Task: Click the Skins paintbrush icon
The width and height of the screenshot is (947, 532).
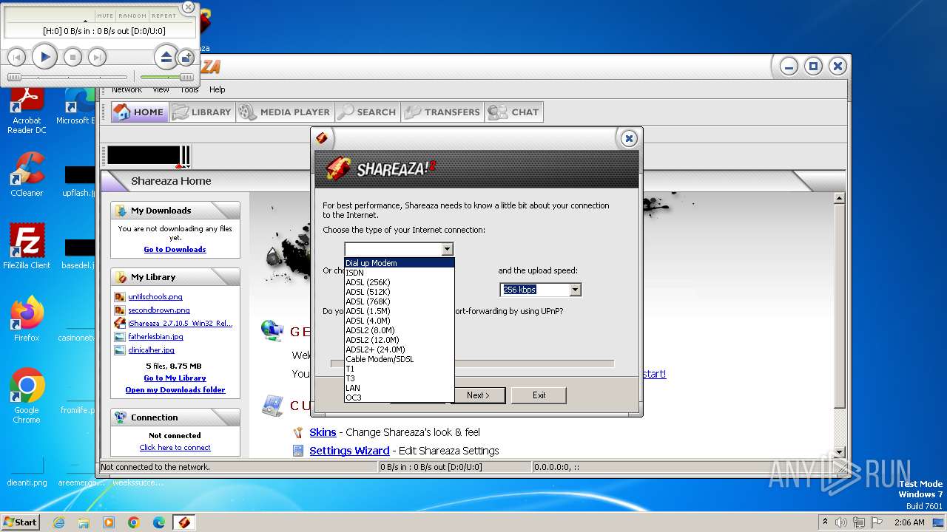Action: point(297,432)
